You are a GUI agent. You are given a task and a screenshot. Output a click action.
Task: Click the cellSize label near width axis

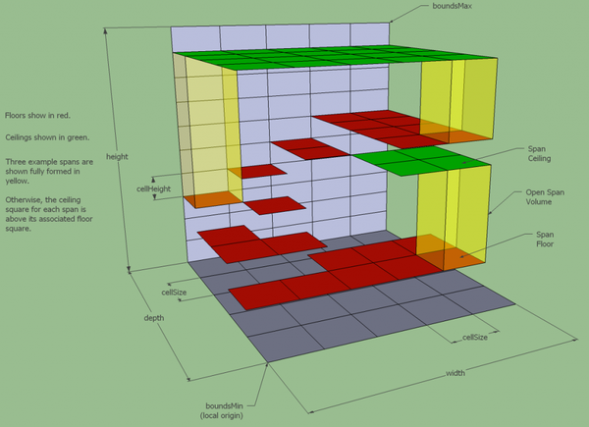[475, 338]
